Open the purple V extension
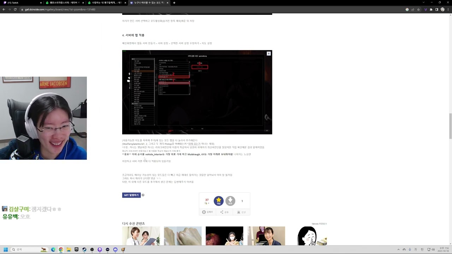The width and height of the screenshot is (452, 254). click(x=426, y=10)
